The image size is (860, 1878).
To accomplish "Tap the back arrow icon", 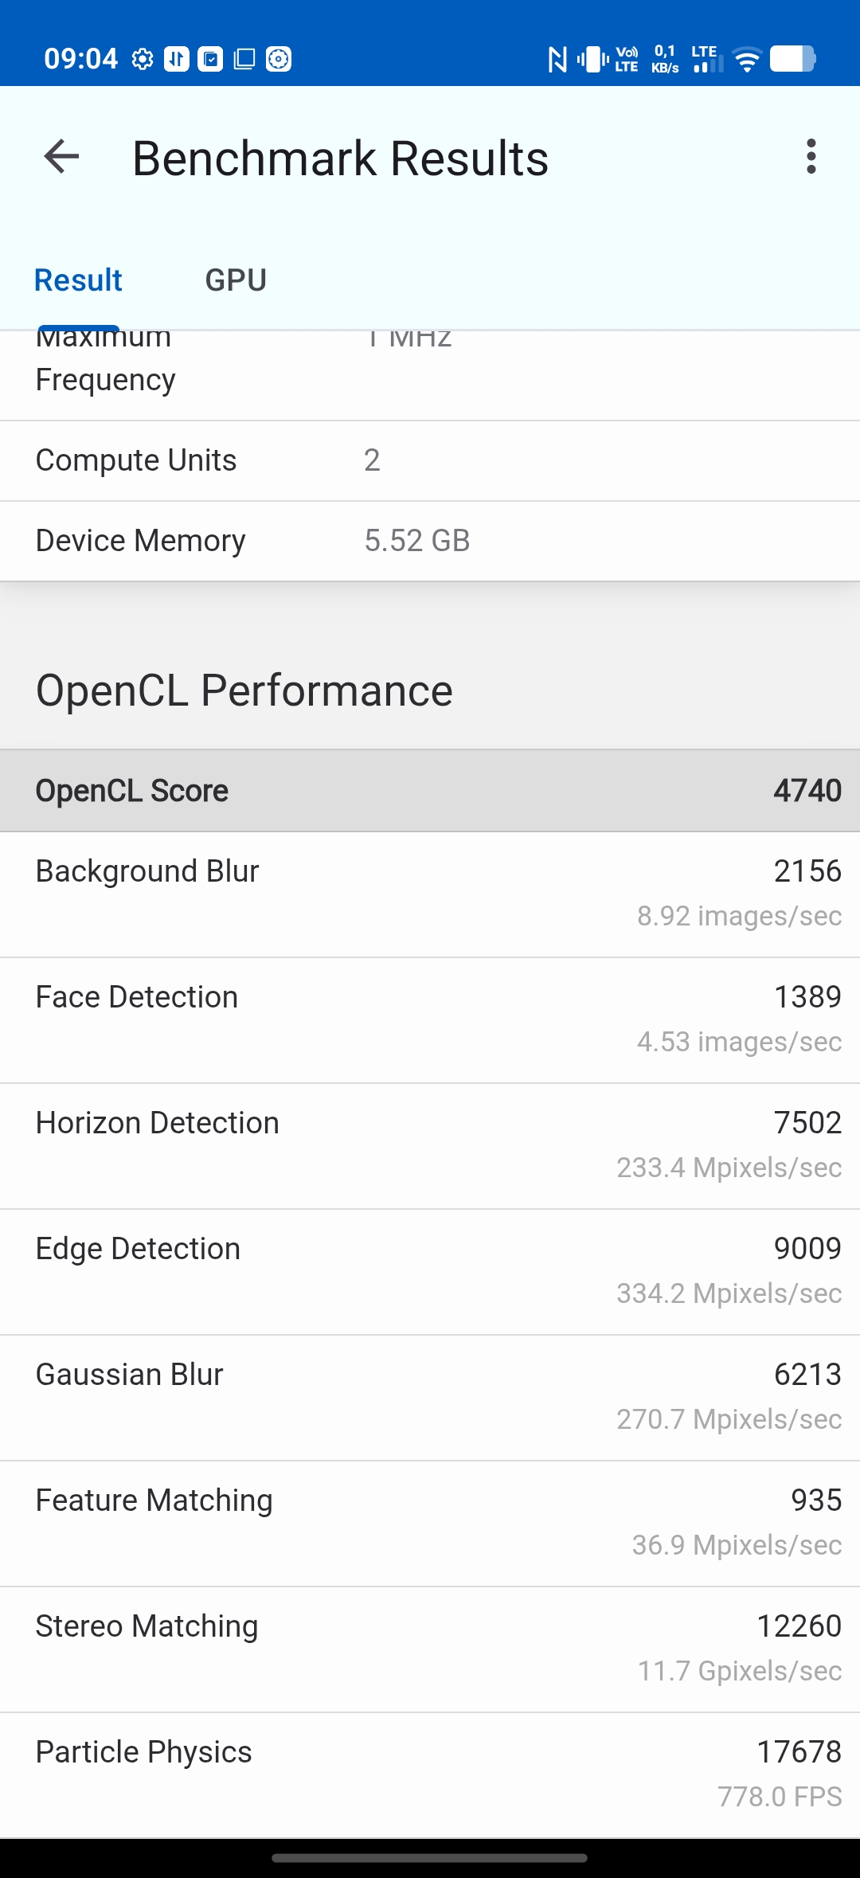I will (x=61, y=156).
